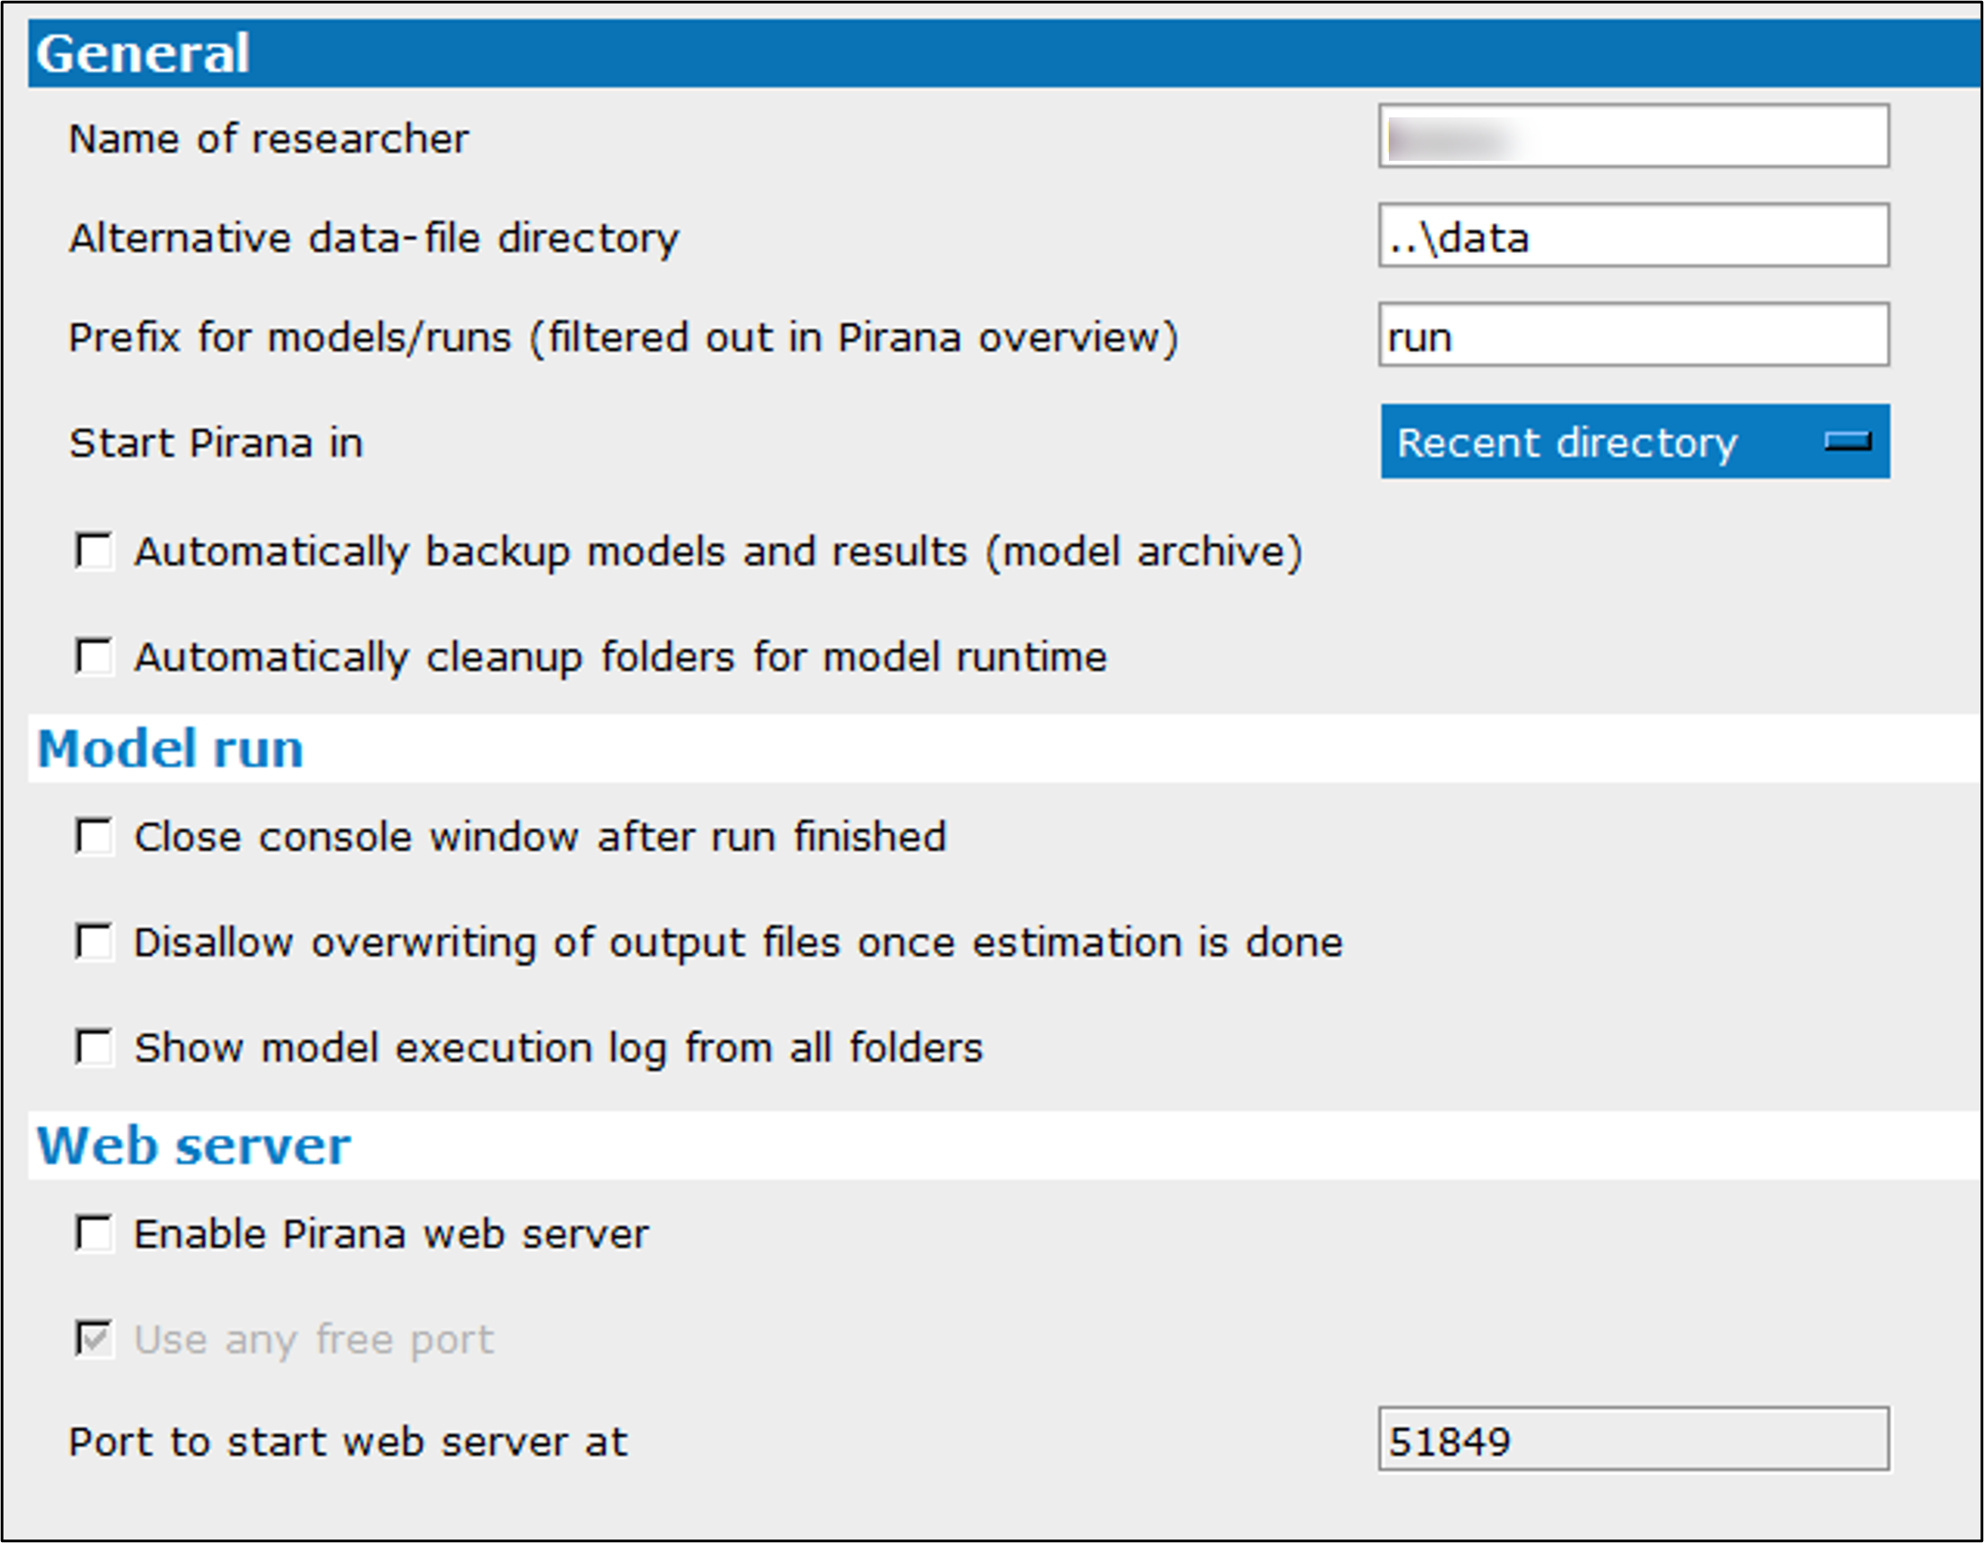Focus the Prefix for models/runs field
Viewport: 1984px width, 1543px height.
1634,335
